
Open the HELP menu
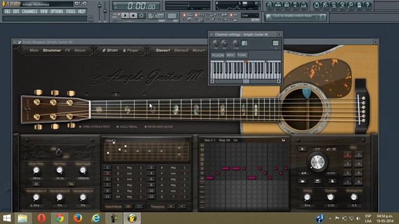click(x=82, y=11)
